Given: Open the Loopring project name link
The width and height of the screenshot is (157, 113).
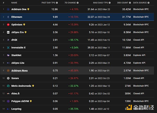Looking at the screenshot, I should (x=16, y=109).
